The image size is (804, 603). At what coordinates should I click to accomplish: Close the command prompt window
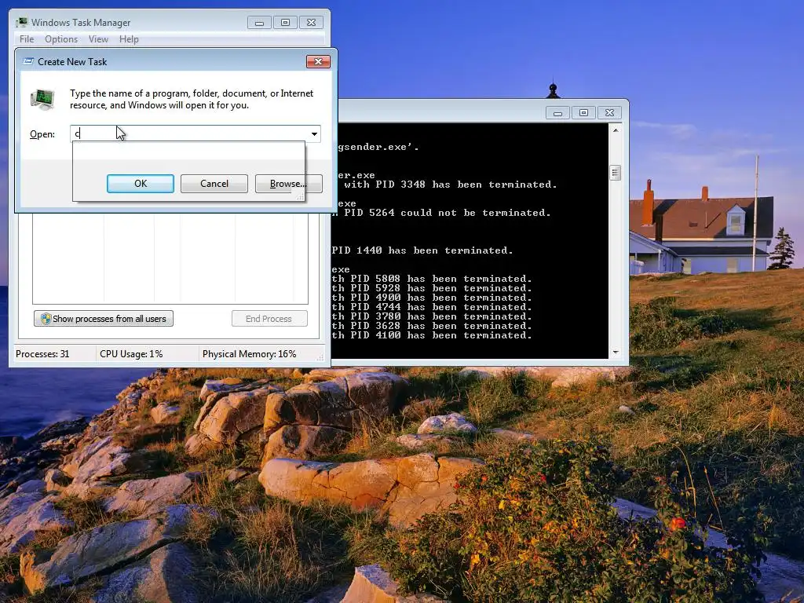pyautogui.click(x=609, y=113)
